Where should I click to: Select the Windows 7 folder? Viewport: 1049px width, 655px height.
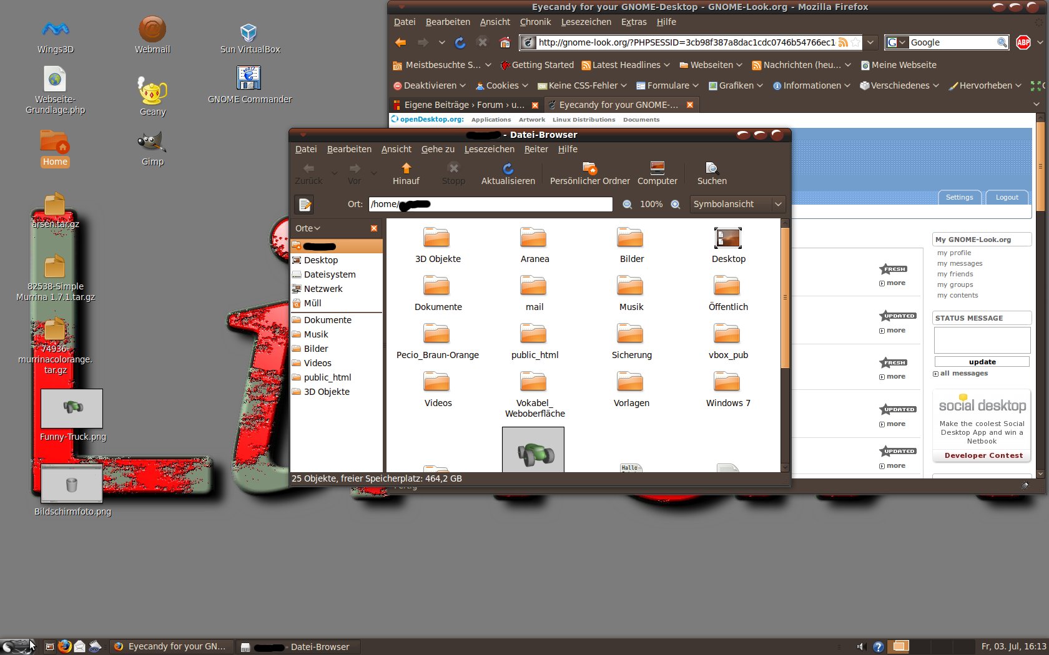coord(728,389)
